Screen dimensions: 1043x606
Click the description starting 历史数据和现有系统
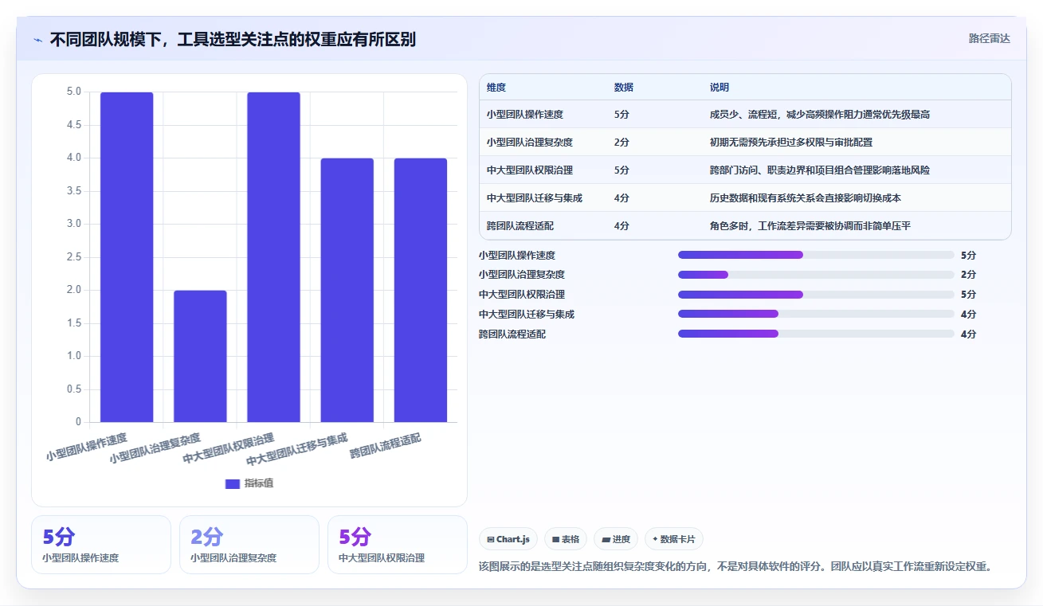click(806, 198)
